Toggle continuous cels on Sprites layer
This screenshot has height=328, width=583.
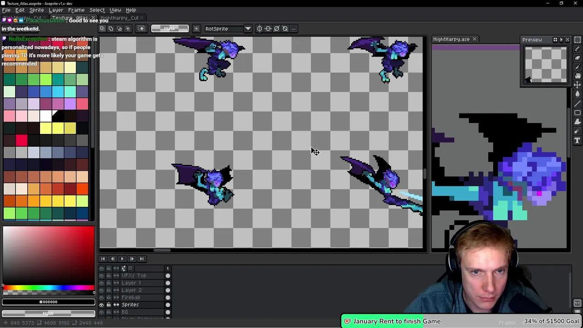116,305
